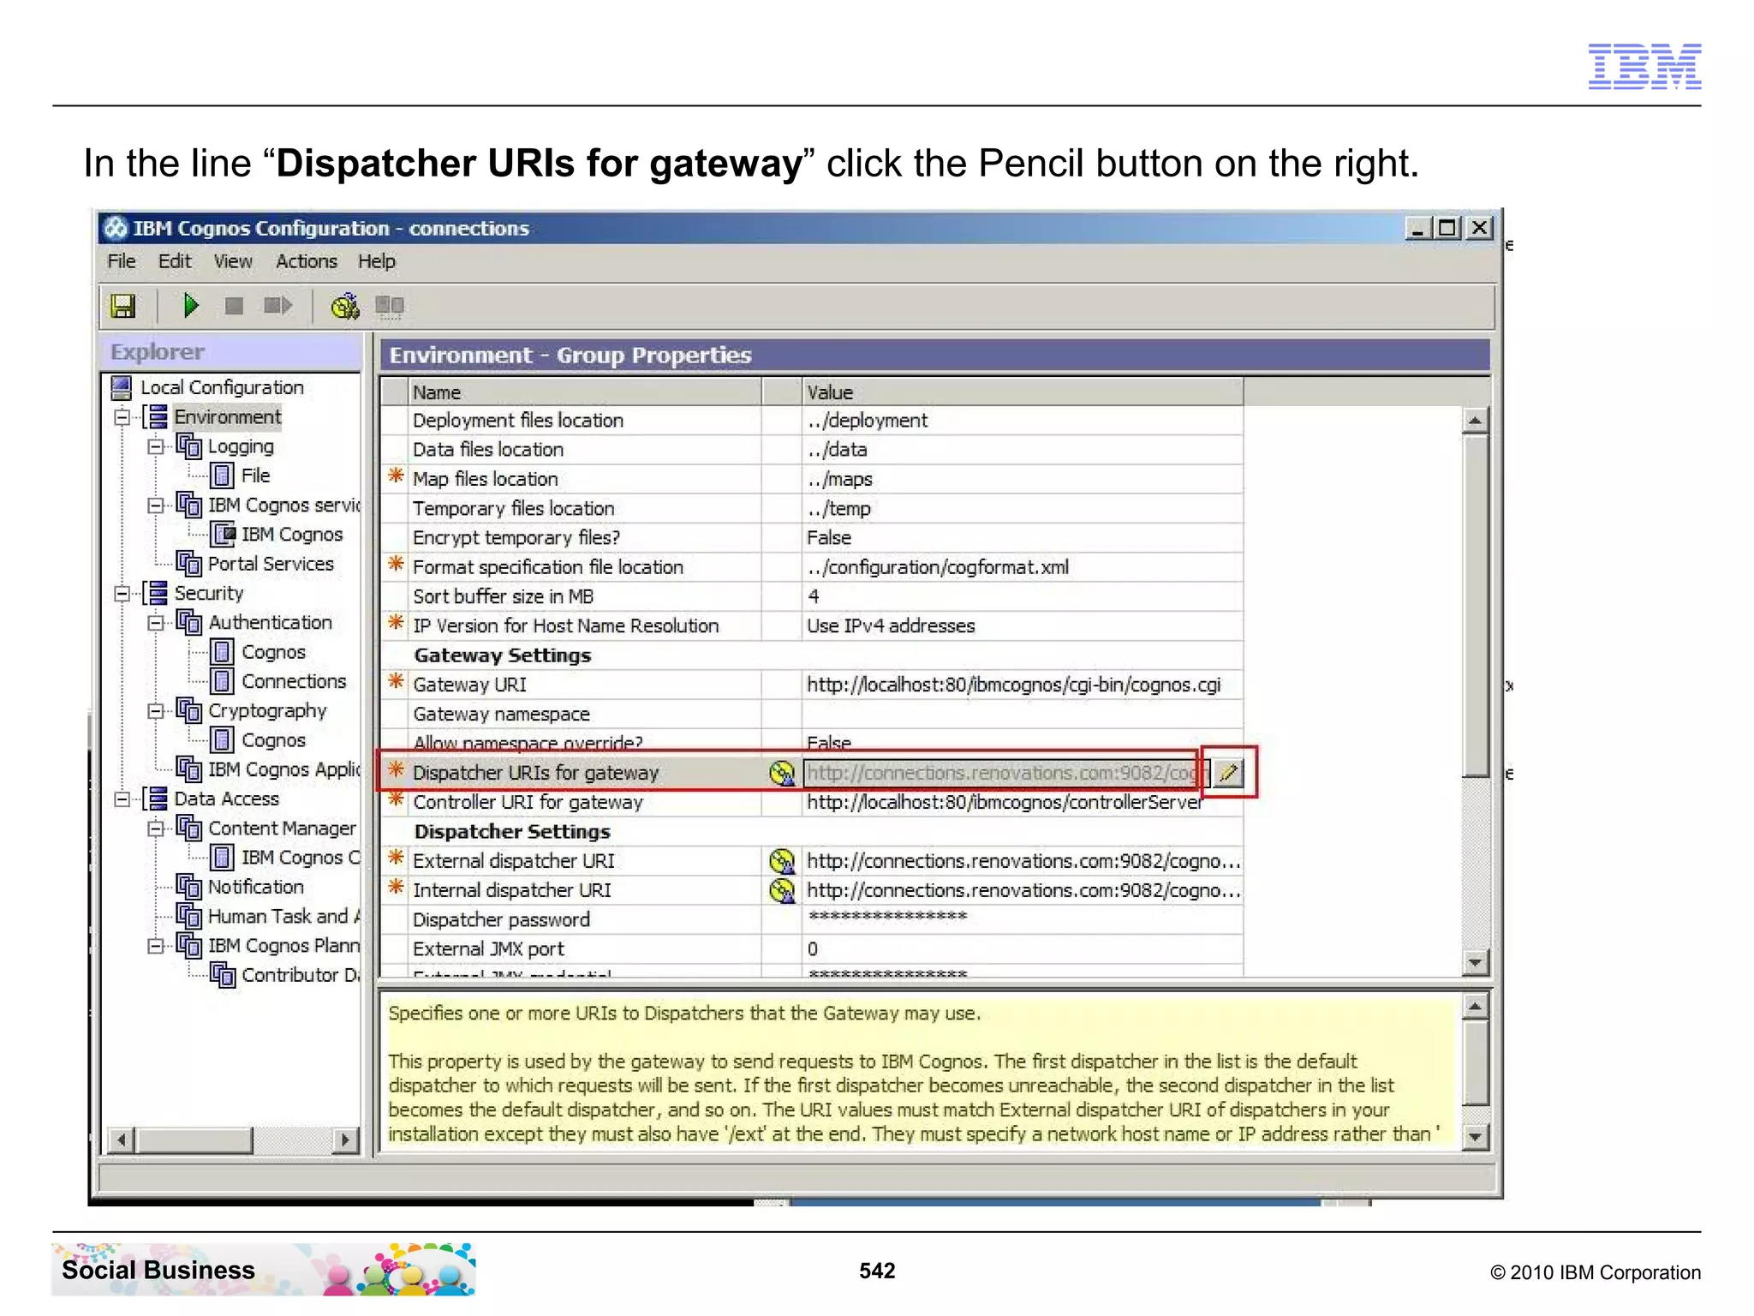This screenshot has width=1754, height=1316.
Task: Collapse the Logging tree node
Action: [156, 446]
